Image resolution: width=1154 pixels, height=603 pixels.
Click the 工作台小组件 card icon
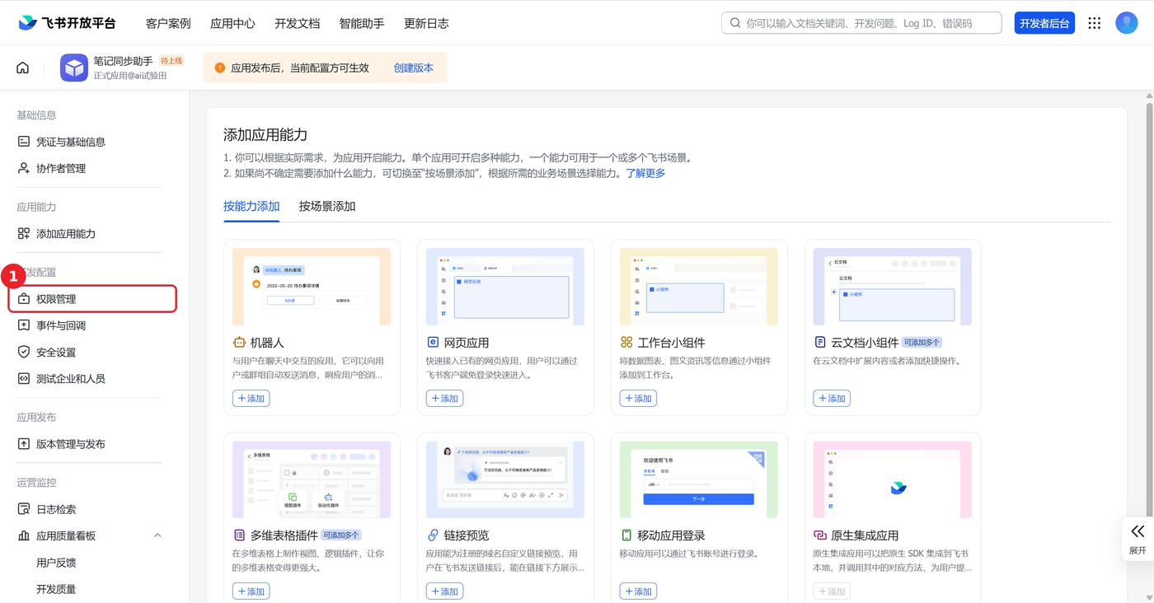coord(626,342)
